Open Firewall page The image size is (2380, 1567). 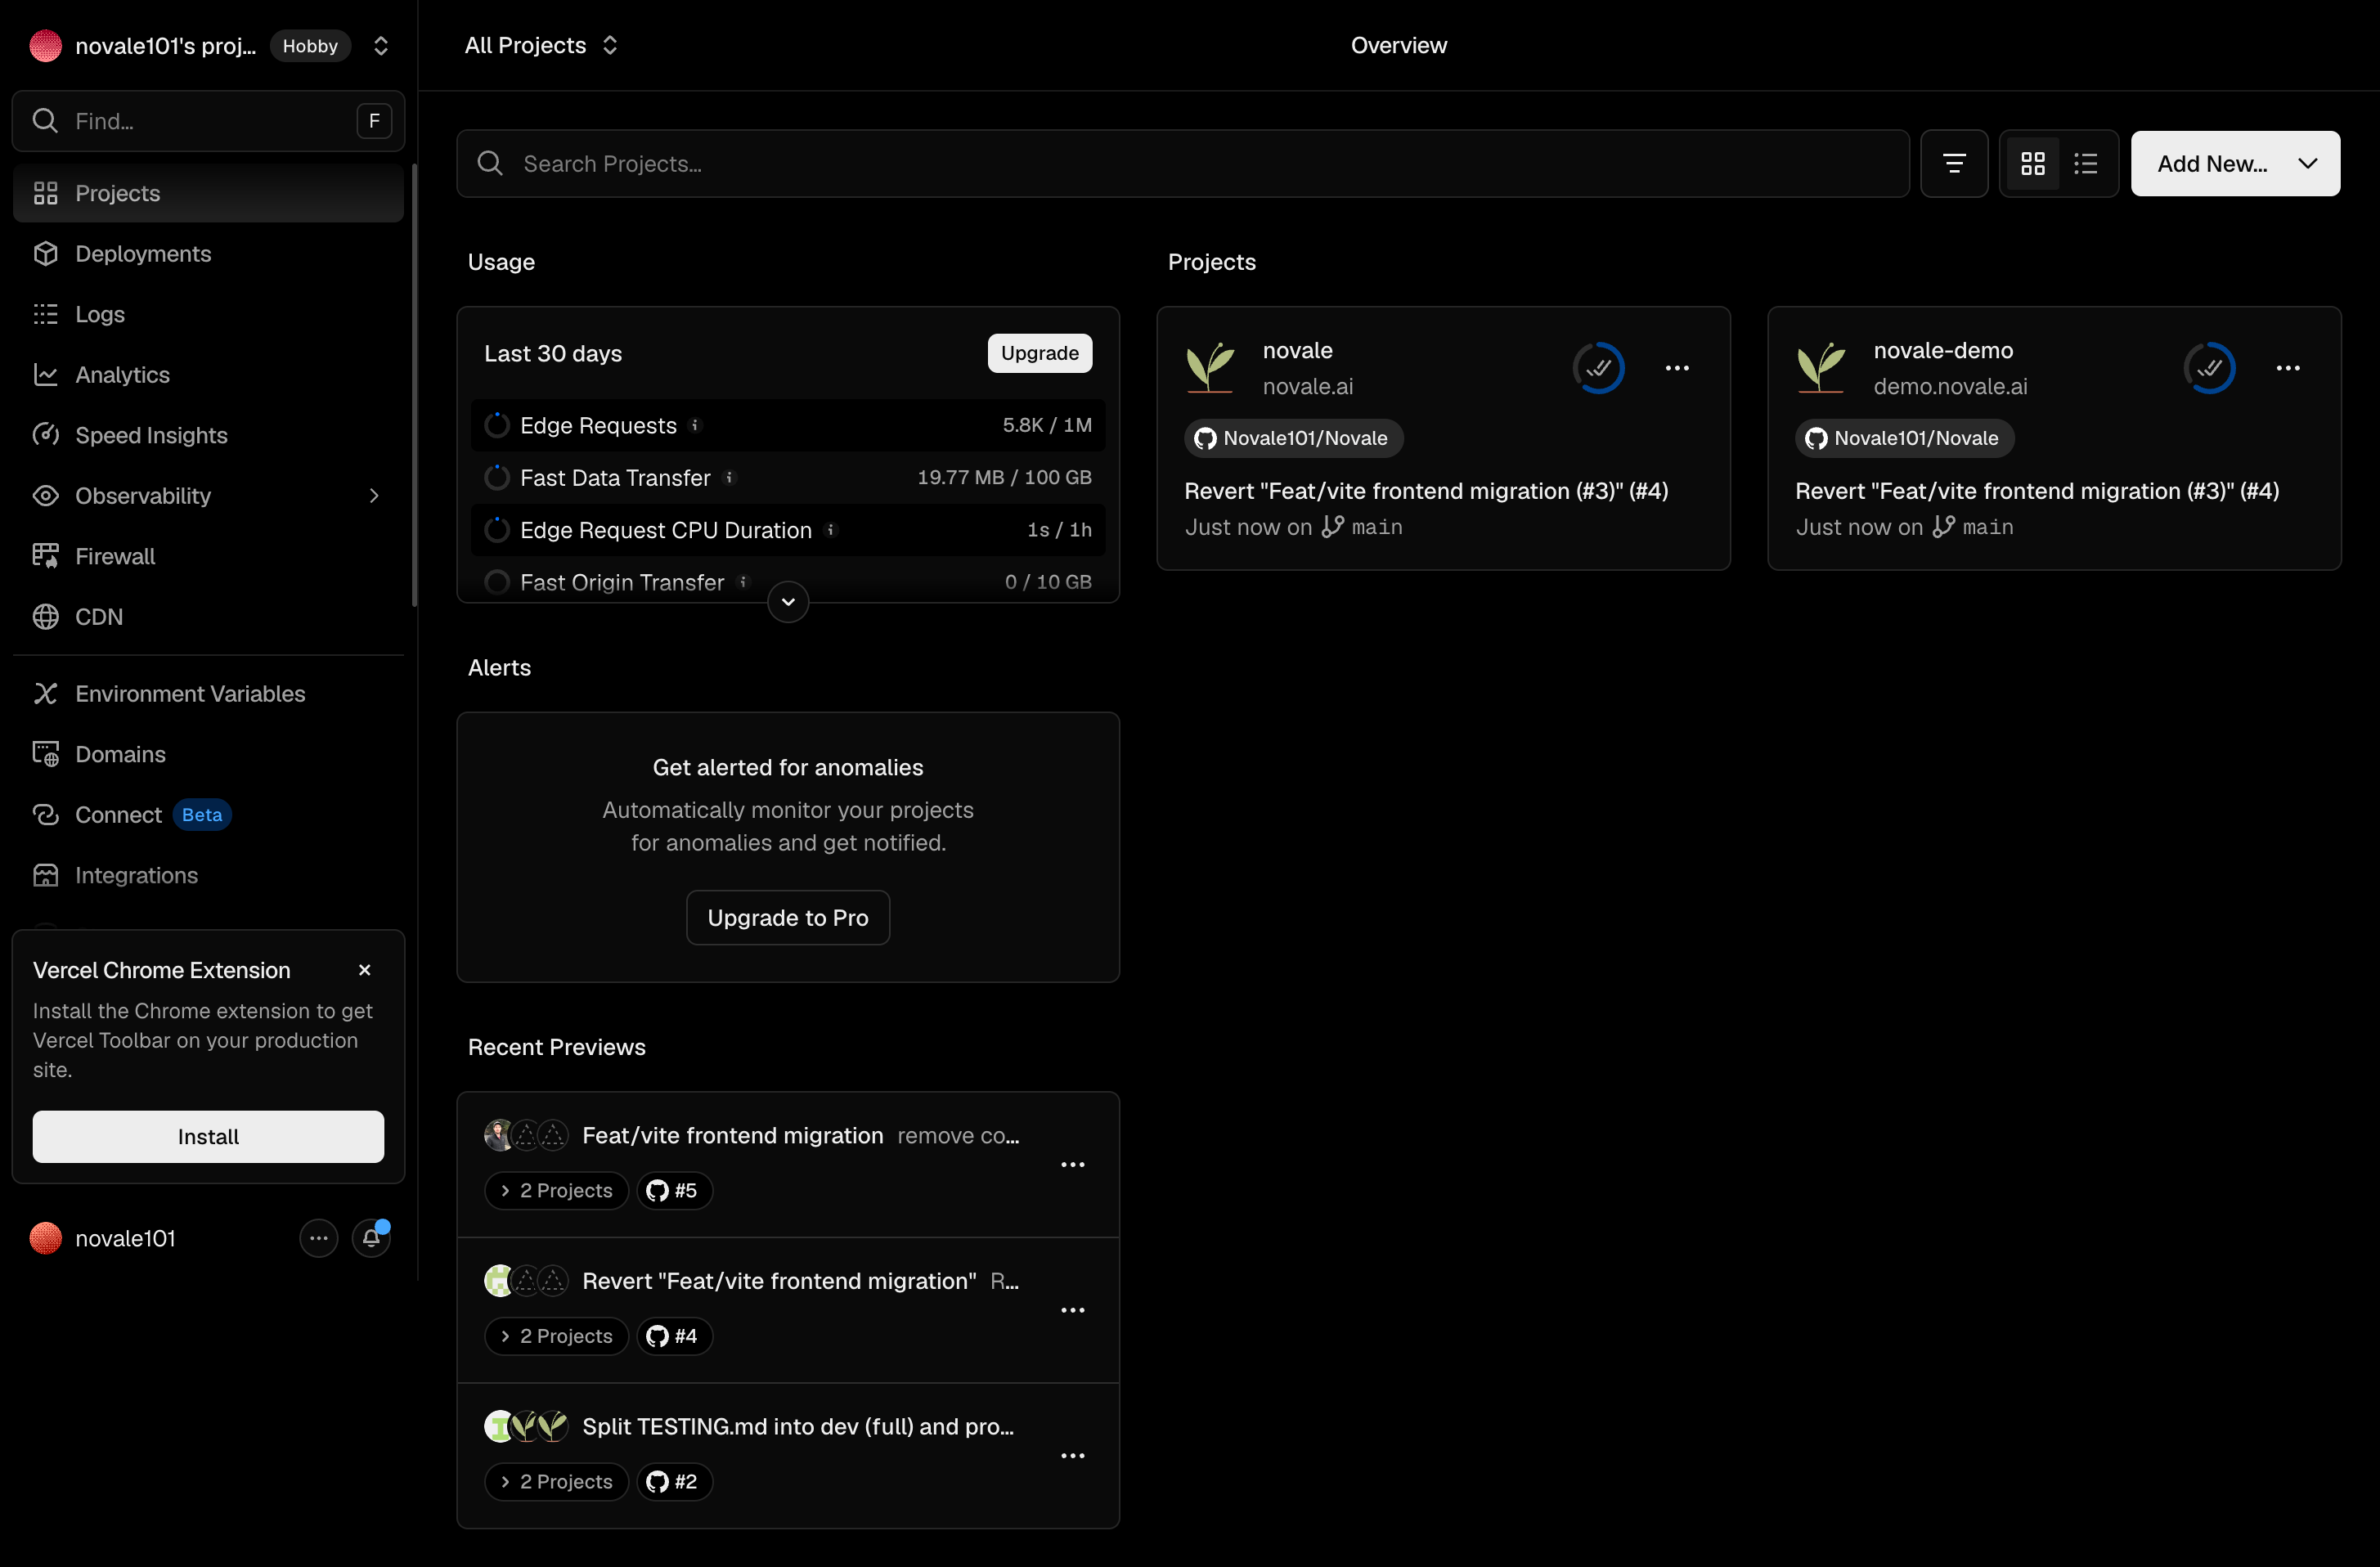(x=208, y=556)
